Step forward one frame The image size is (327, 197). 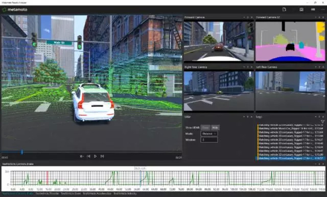pyautogui.click(x=102, y=156)
